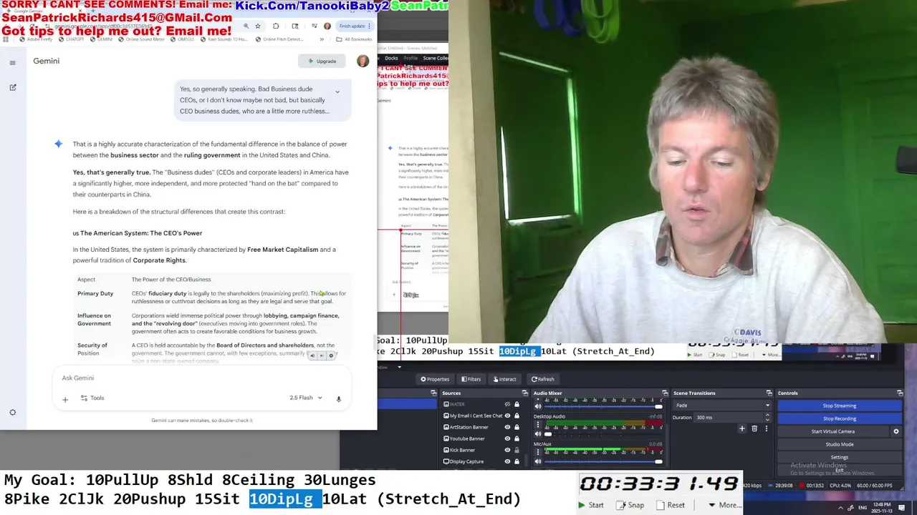The image size is (917, 515).
Task: Open source Filters in OBS
Action: 471,379
